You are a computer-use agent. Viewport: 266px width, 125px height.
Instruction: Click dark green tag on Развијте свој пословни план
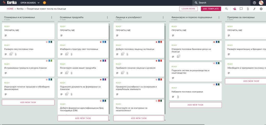(51, 42)
